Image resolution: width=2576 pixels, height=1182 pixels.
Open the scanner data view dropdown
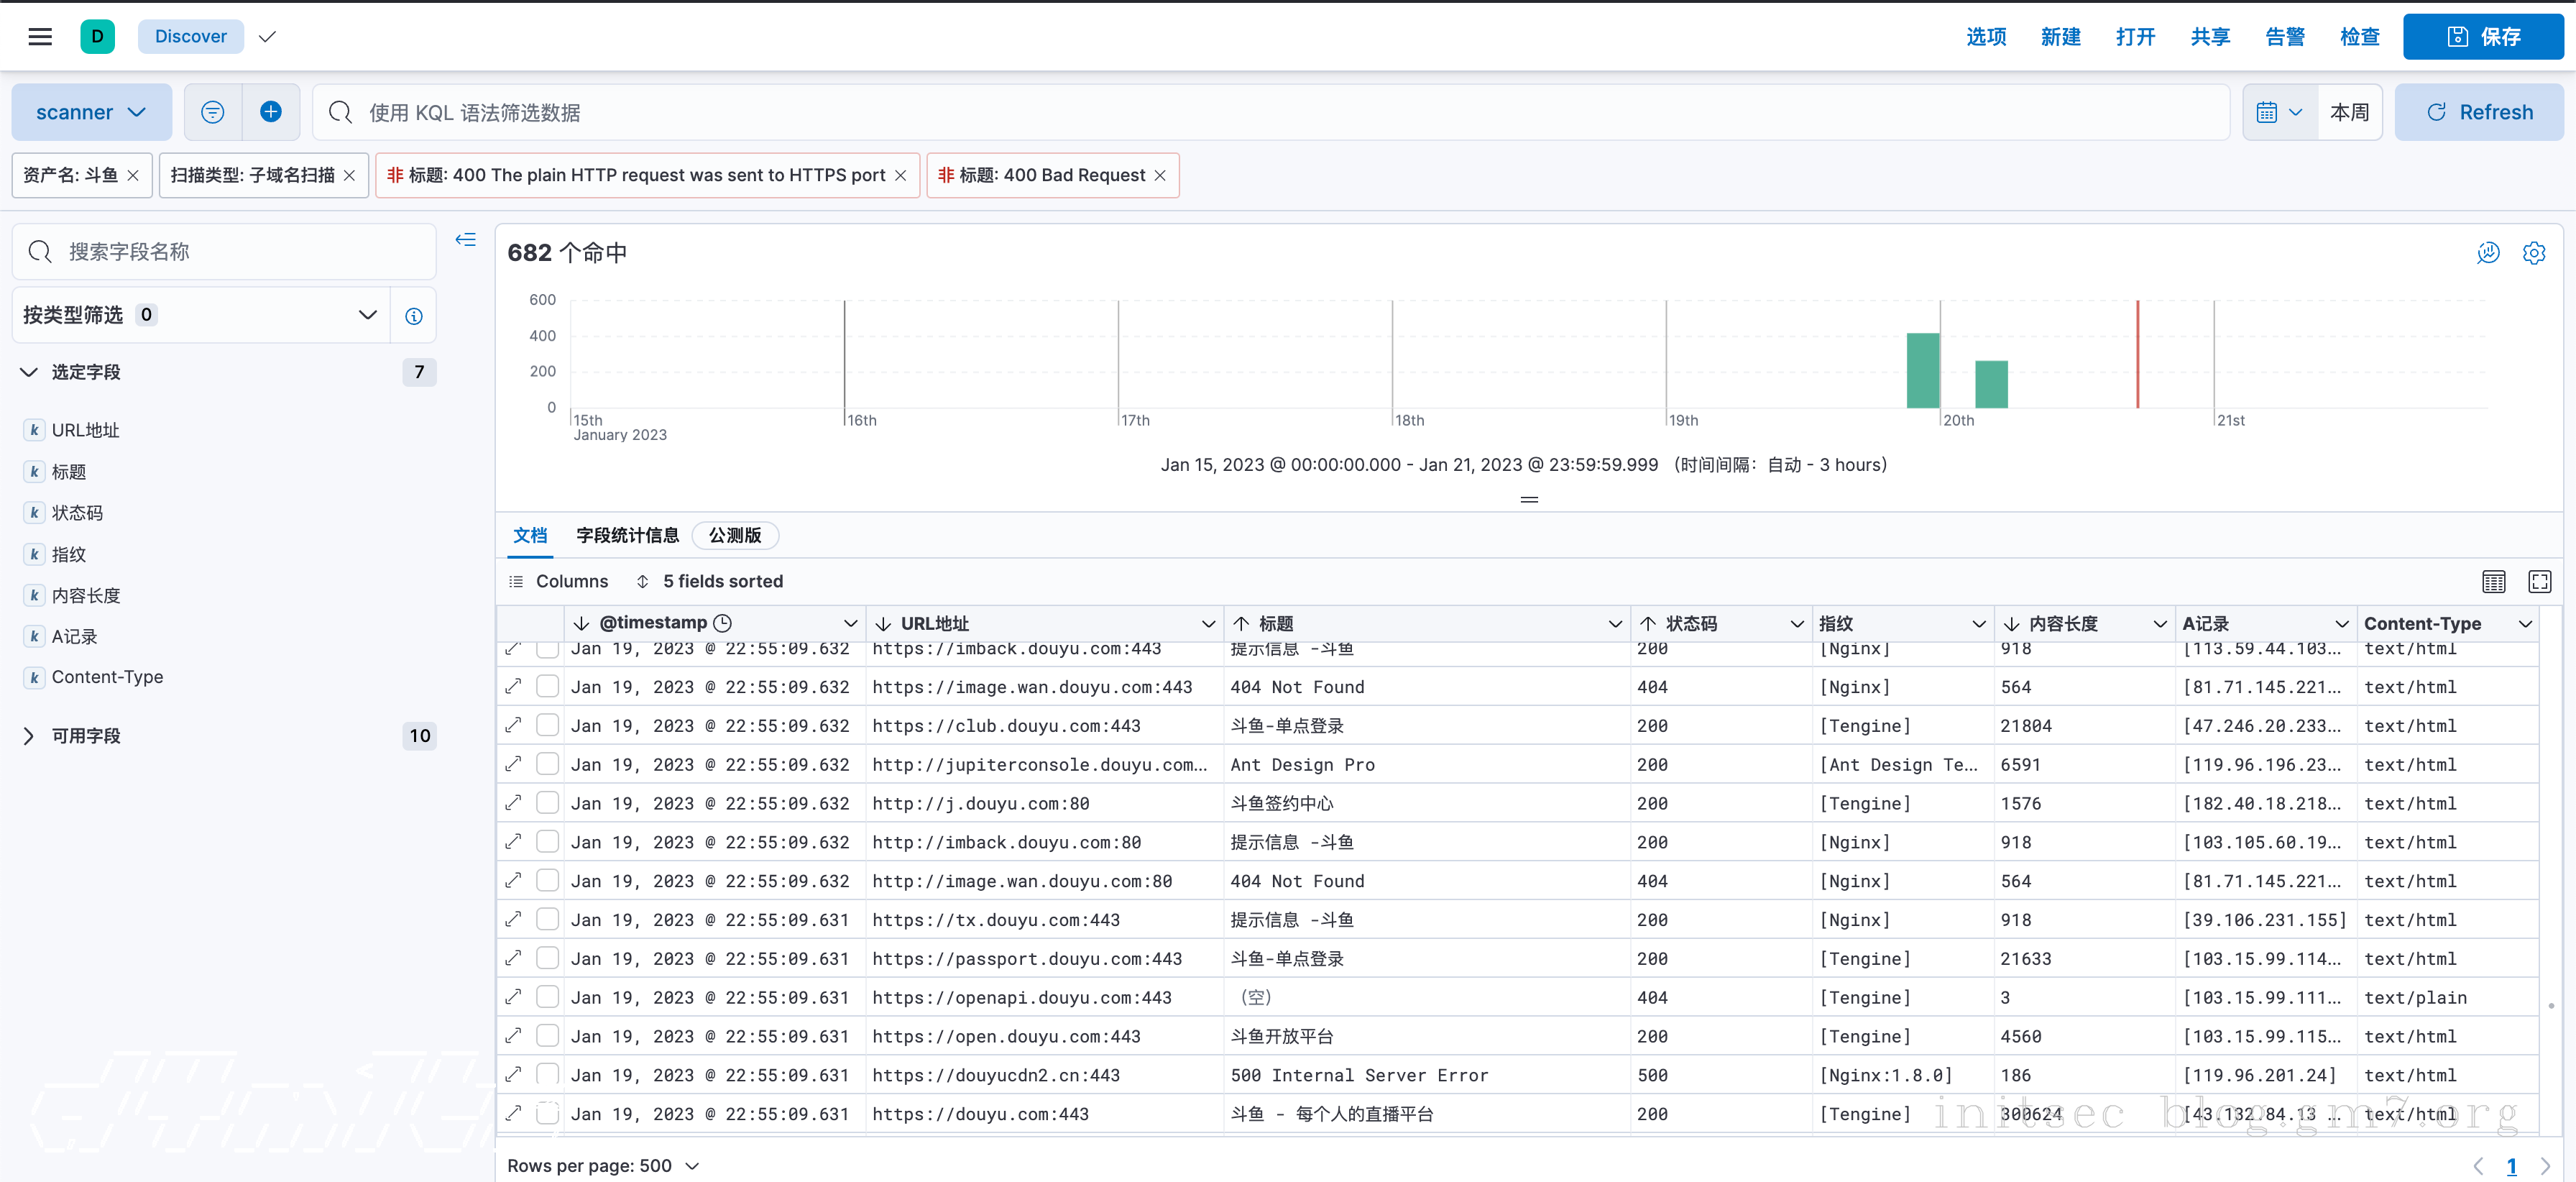[x=91, y=112]
